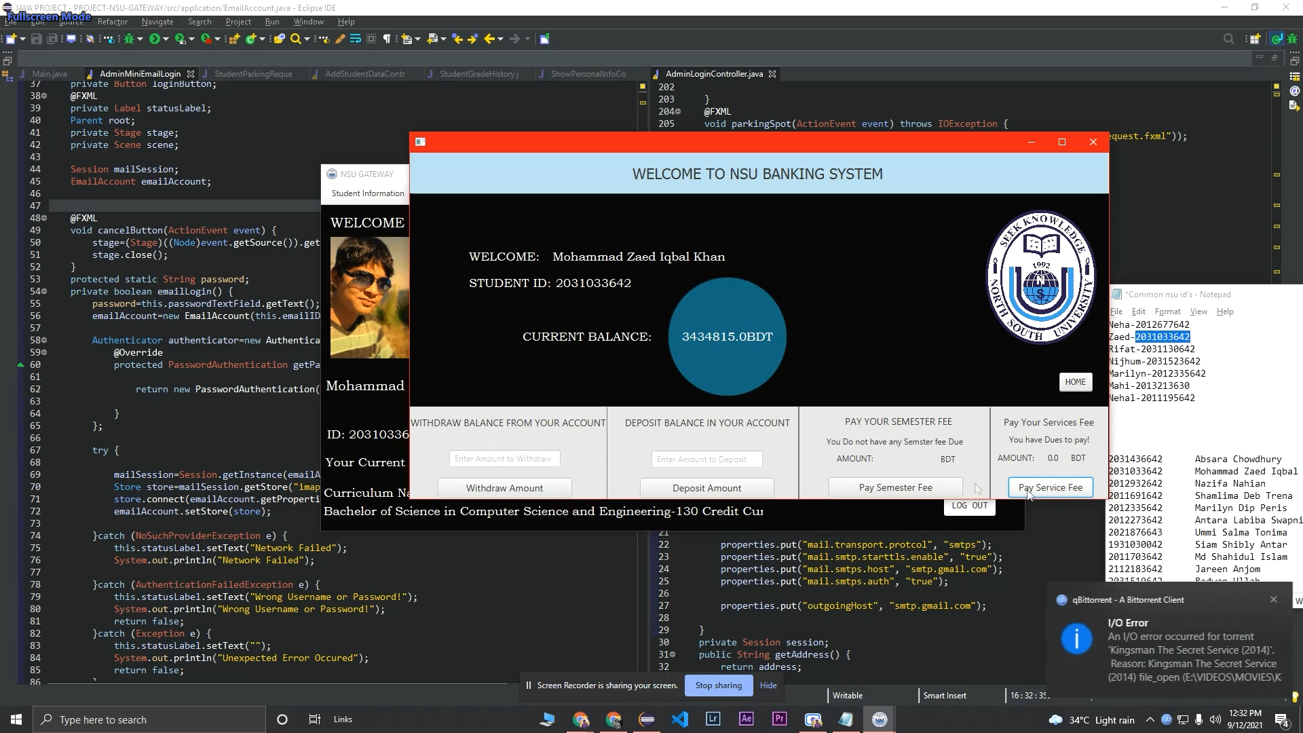Toggle Mark Occurrences highlighter
1303x733 pixels.
pos(341,39)
